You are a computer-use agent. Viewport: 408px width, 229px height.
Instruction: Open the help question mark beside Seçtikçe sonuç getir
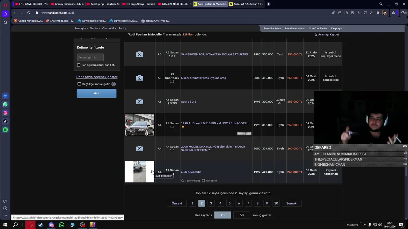pos(113,84)
